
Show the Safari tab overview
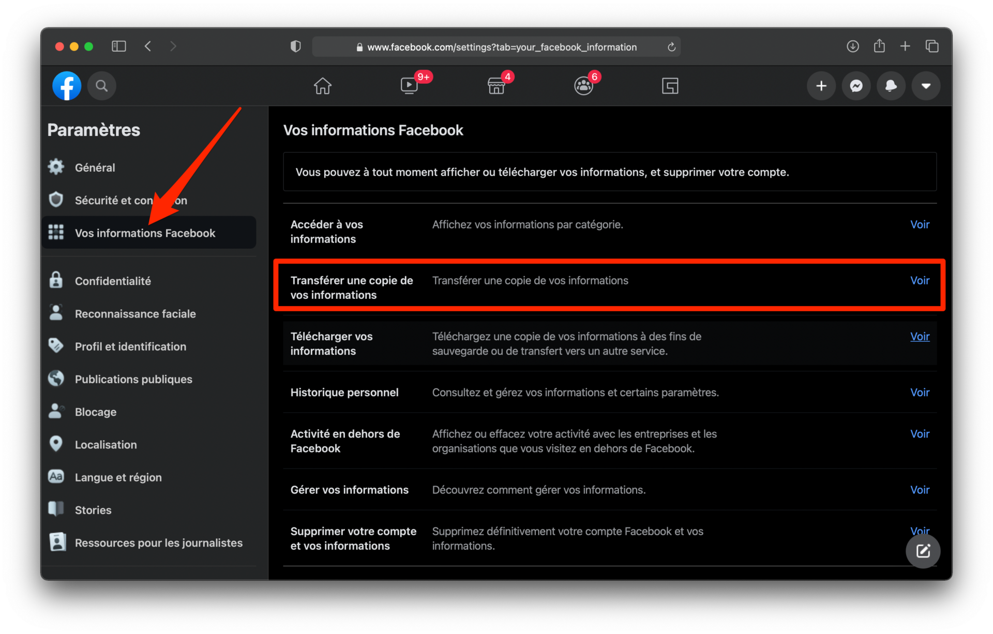pyautogui.click(x=932, y=47)
